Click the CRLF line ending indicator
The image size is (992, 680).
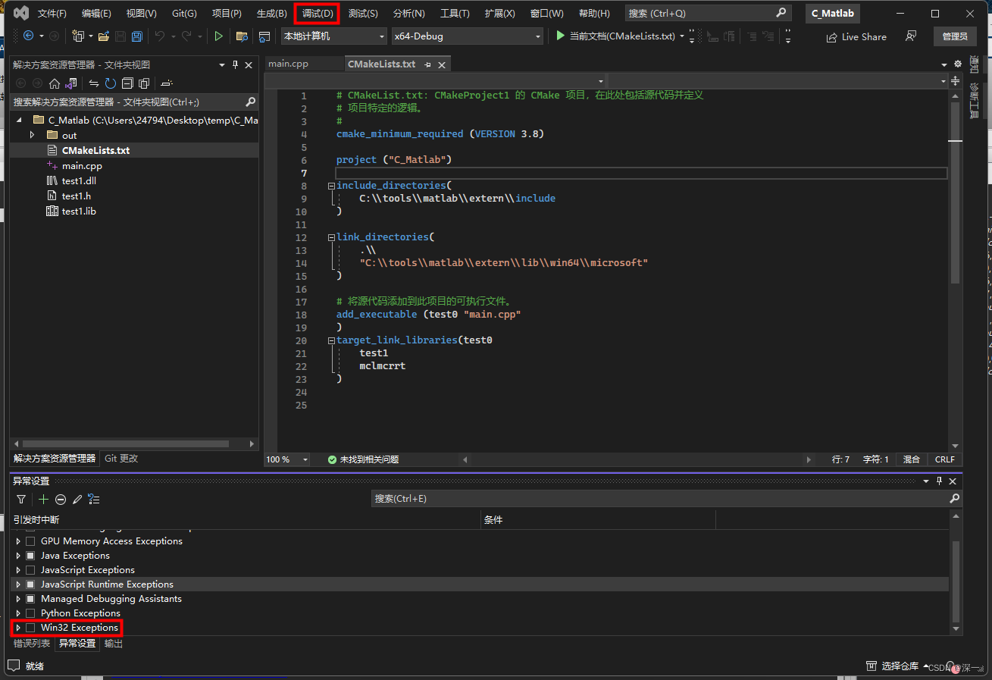click(945, 459)
